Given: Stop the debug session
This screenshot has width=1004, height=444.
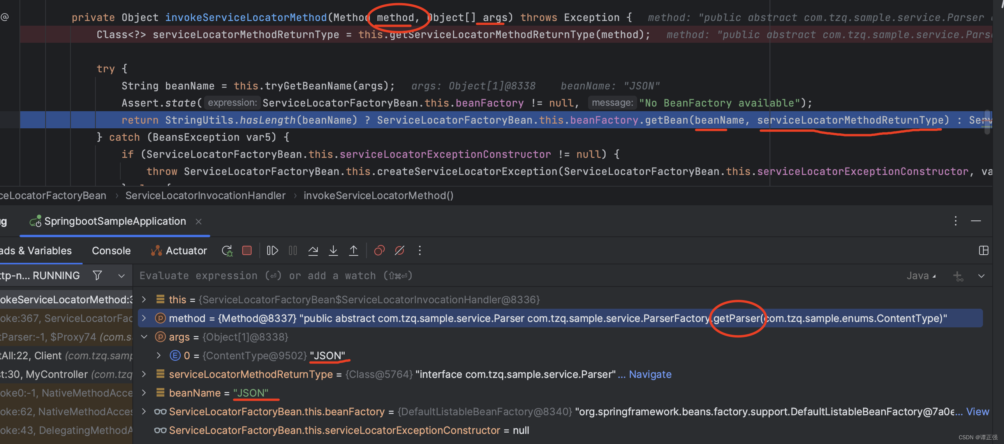Looking at the screenshot, I should pyautogui.click(x=247, y=251).
